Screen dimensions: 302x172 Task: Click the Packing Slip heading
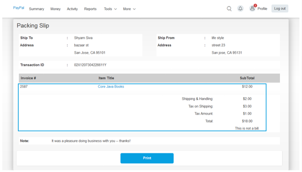point(33,26)
